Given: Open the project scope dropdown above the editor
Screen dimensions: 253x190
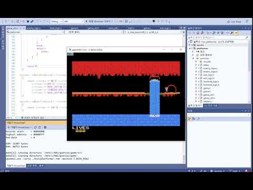Looking at the screenshot, I should [x=35, y=32].
